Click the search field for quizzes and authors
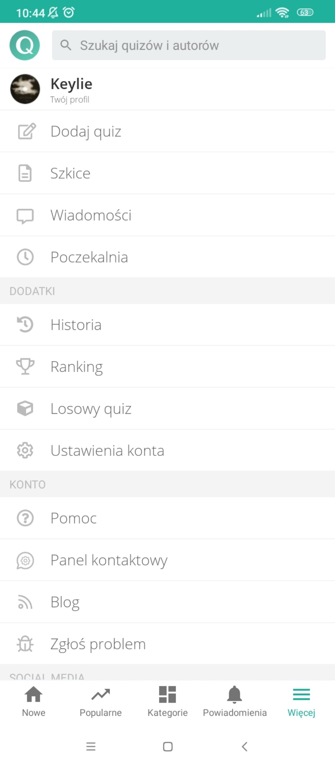 [189, 45]
